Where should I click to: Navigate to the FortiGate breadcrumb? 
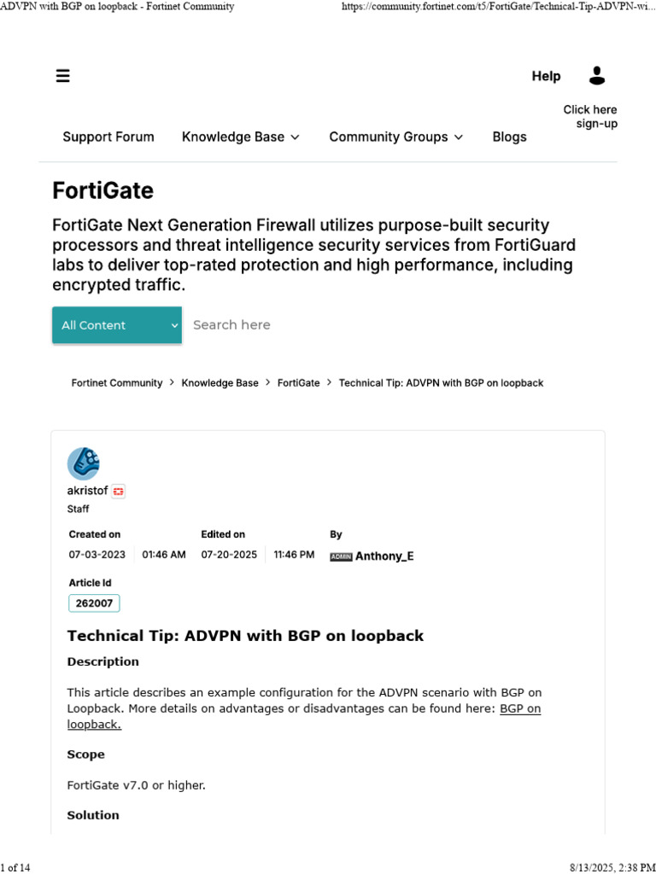(x=298, y=383)
